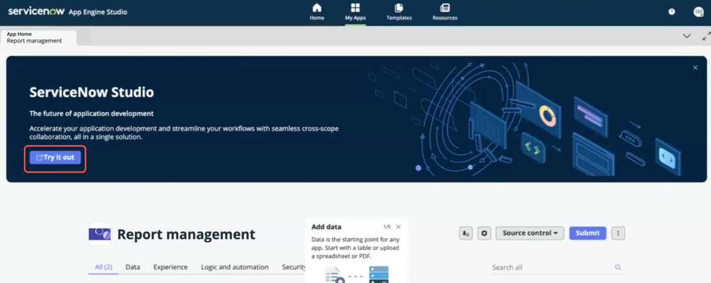This screenshot has height=283, width=711.
Task: Click the App Engine Studio label
Action: 98,12
